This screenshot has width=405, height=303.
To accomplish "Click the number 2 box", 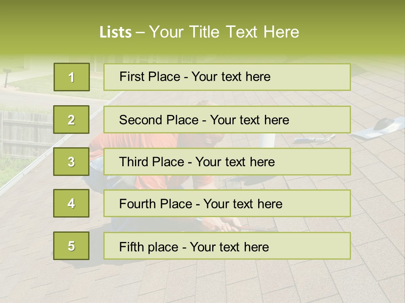I will (71, 120).
